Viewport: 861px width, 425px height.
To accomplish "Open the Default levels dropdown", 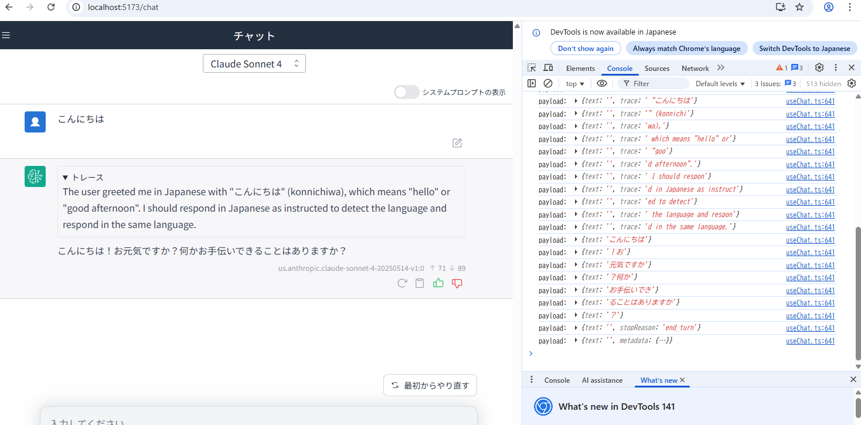I will click(x=720, y=84).
